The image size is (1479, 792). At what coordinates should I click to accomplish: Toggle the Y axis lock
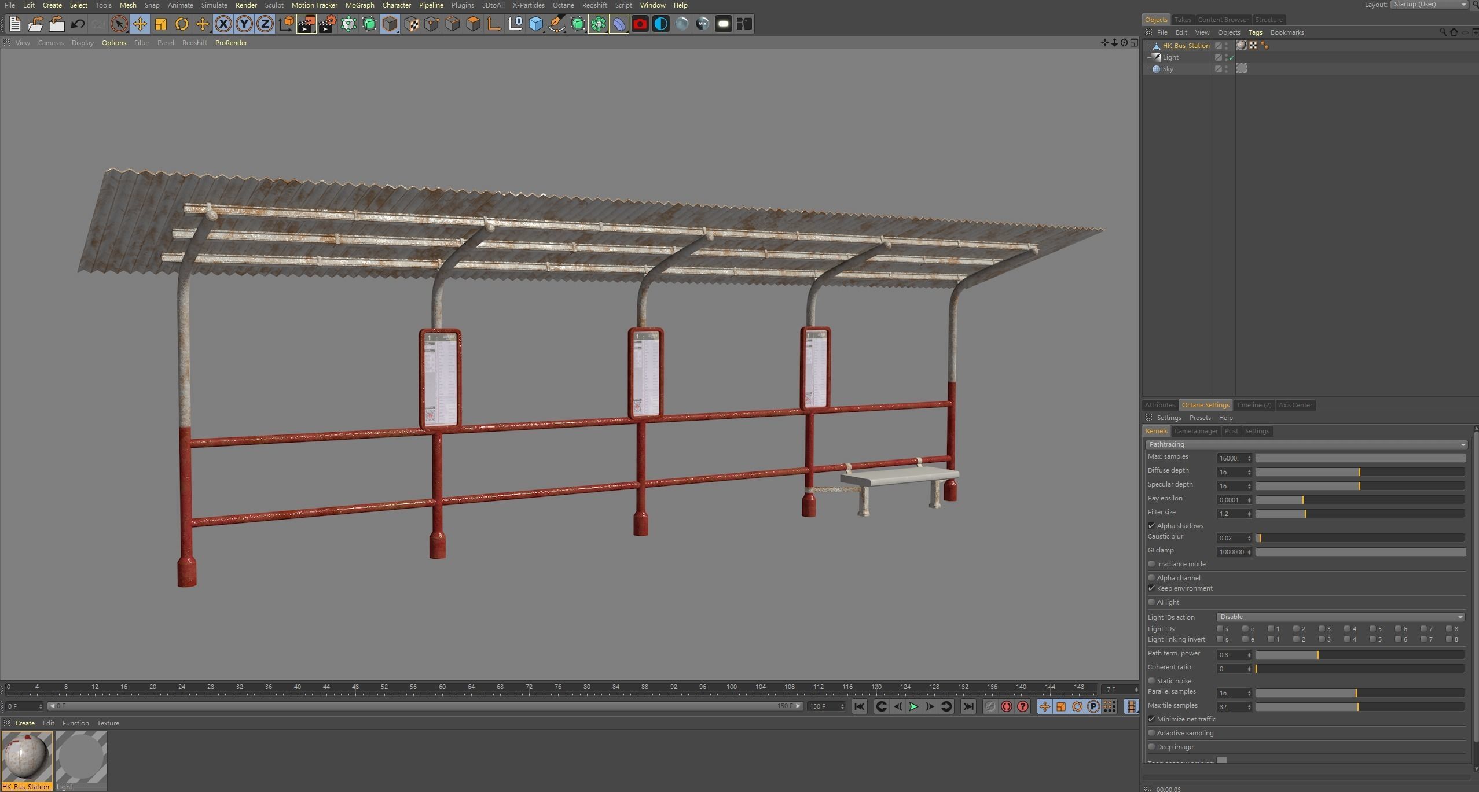pyautogui.click(x=244, y=24)
